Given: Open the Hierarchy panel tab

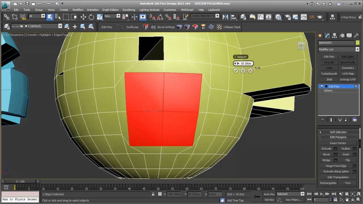Looking at the screenshot, I should (335, 36).
